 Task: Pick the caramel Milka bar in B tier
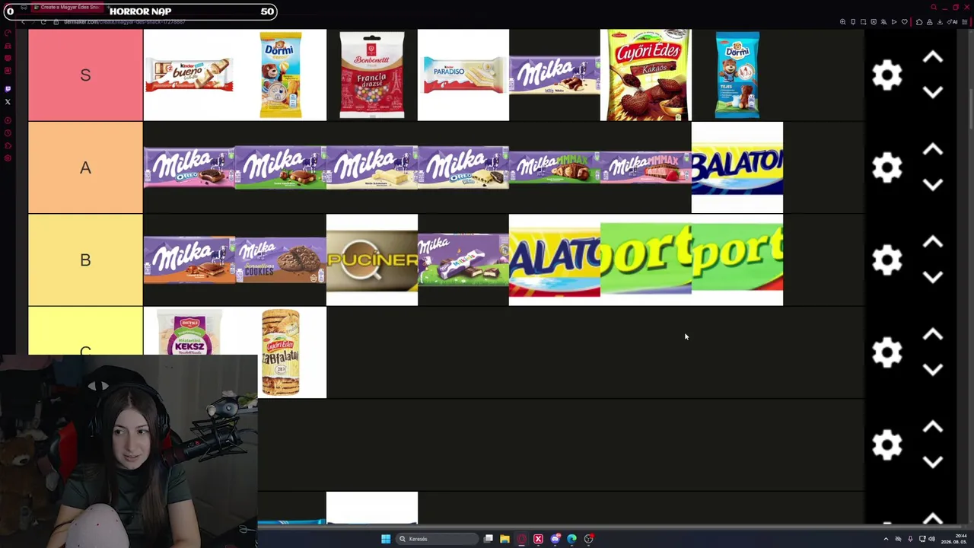[189, 260]
